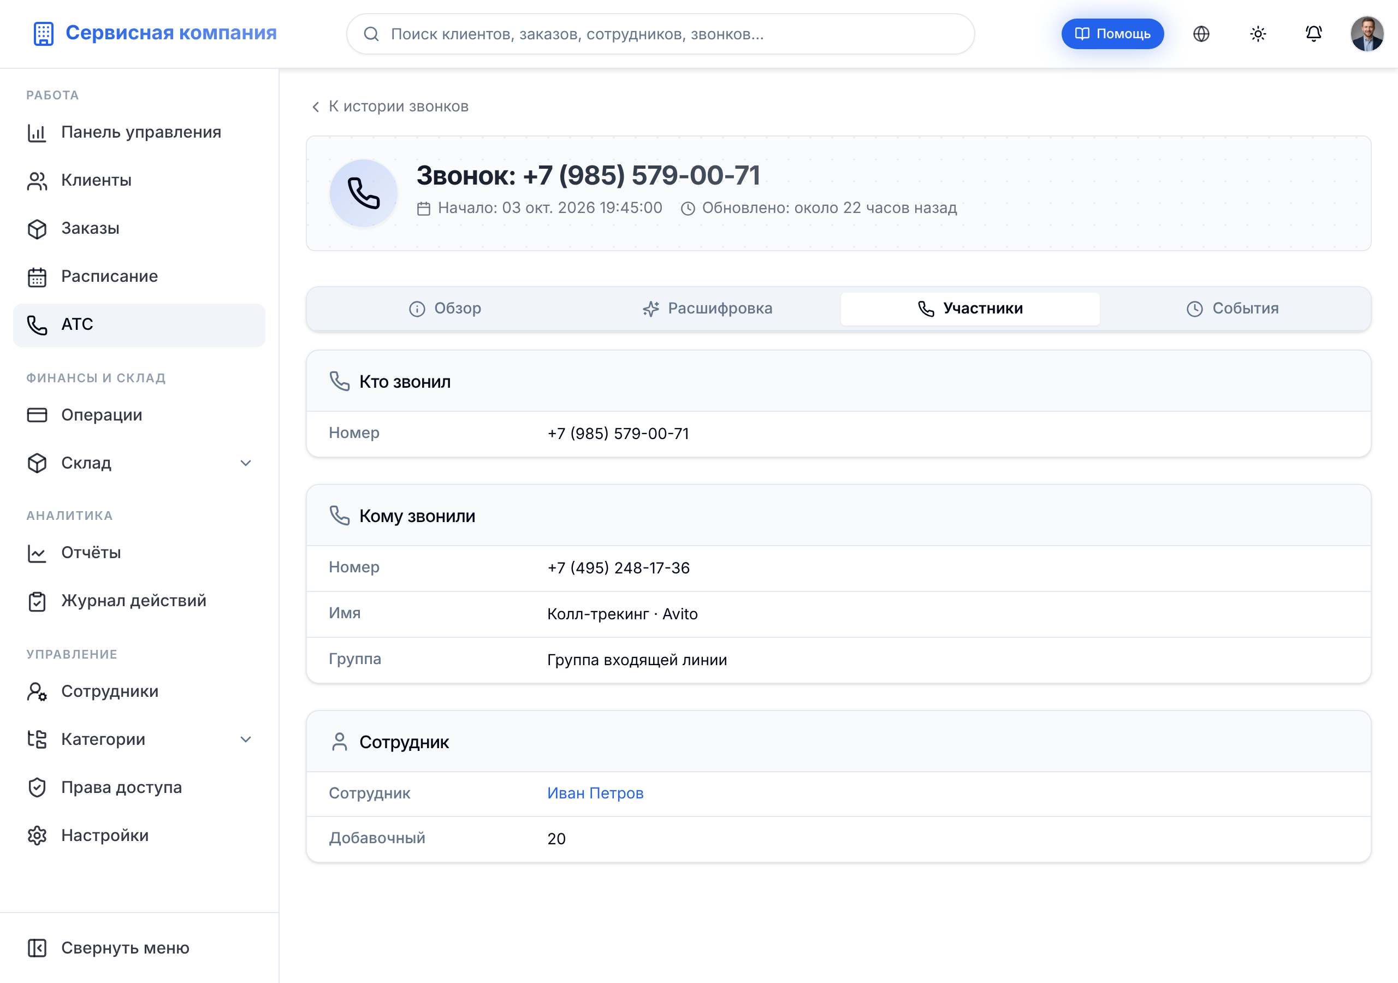
Task: Click the Начало: 03 окт. 2026 19:45:00 text
Action: 550,208
